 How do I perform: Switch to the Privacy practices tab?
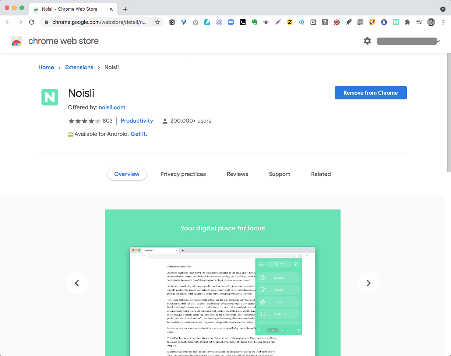point(183,174)
